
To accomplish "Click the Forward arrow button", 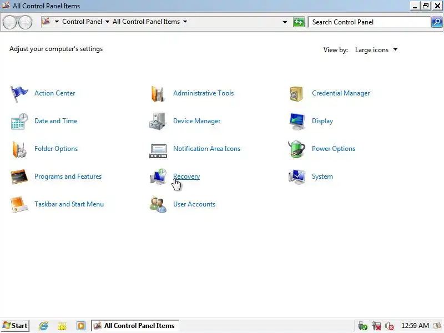I will [x=25, y=22].
